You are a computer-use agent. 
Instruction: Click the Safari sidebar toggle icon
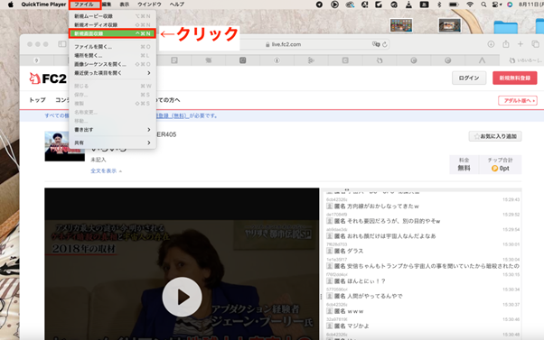click(x=62, y=44)
